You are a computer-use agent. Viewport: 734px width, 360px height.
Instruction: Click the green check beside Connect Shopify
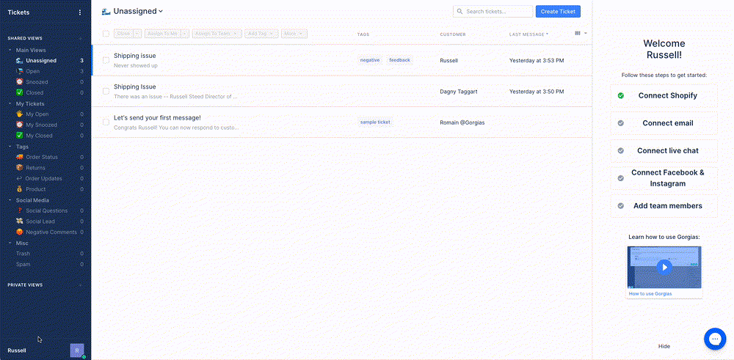[621, 95]
